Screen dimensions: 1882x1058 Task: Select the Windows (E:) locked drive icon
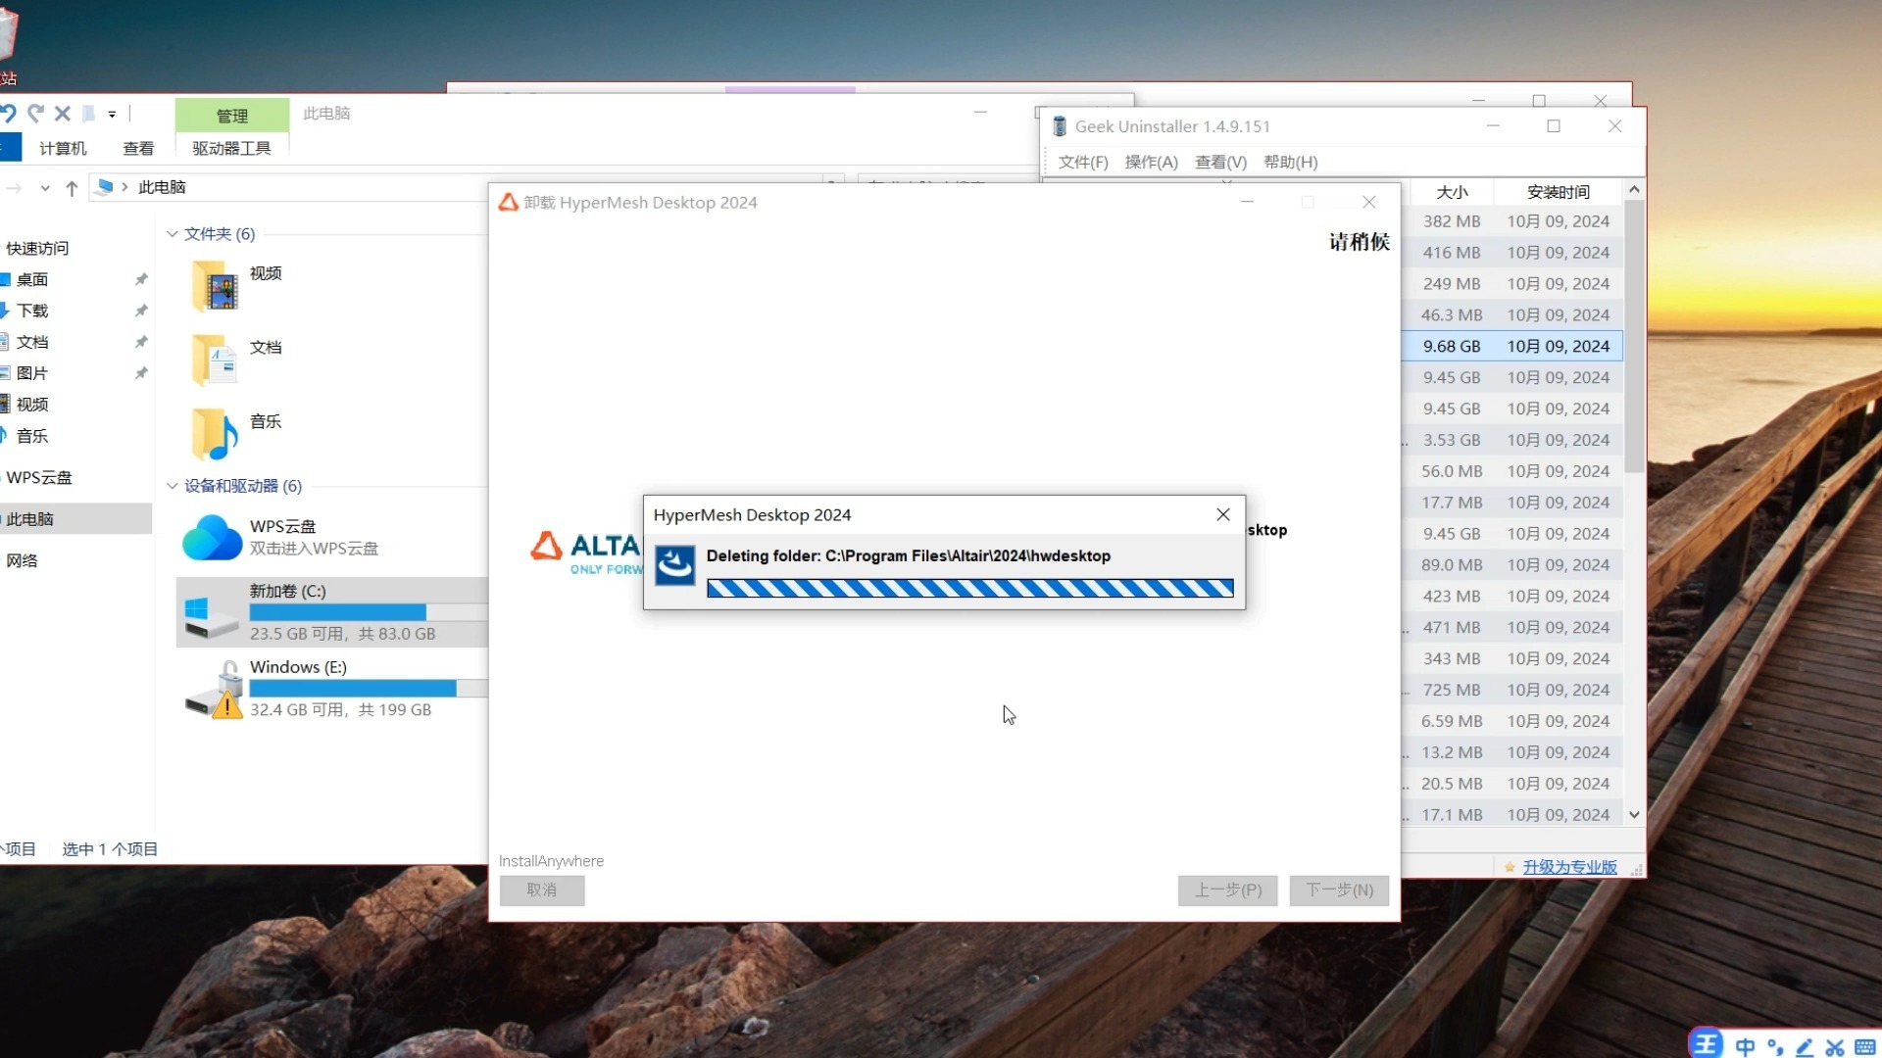tap(216, 689)
